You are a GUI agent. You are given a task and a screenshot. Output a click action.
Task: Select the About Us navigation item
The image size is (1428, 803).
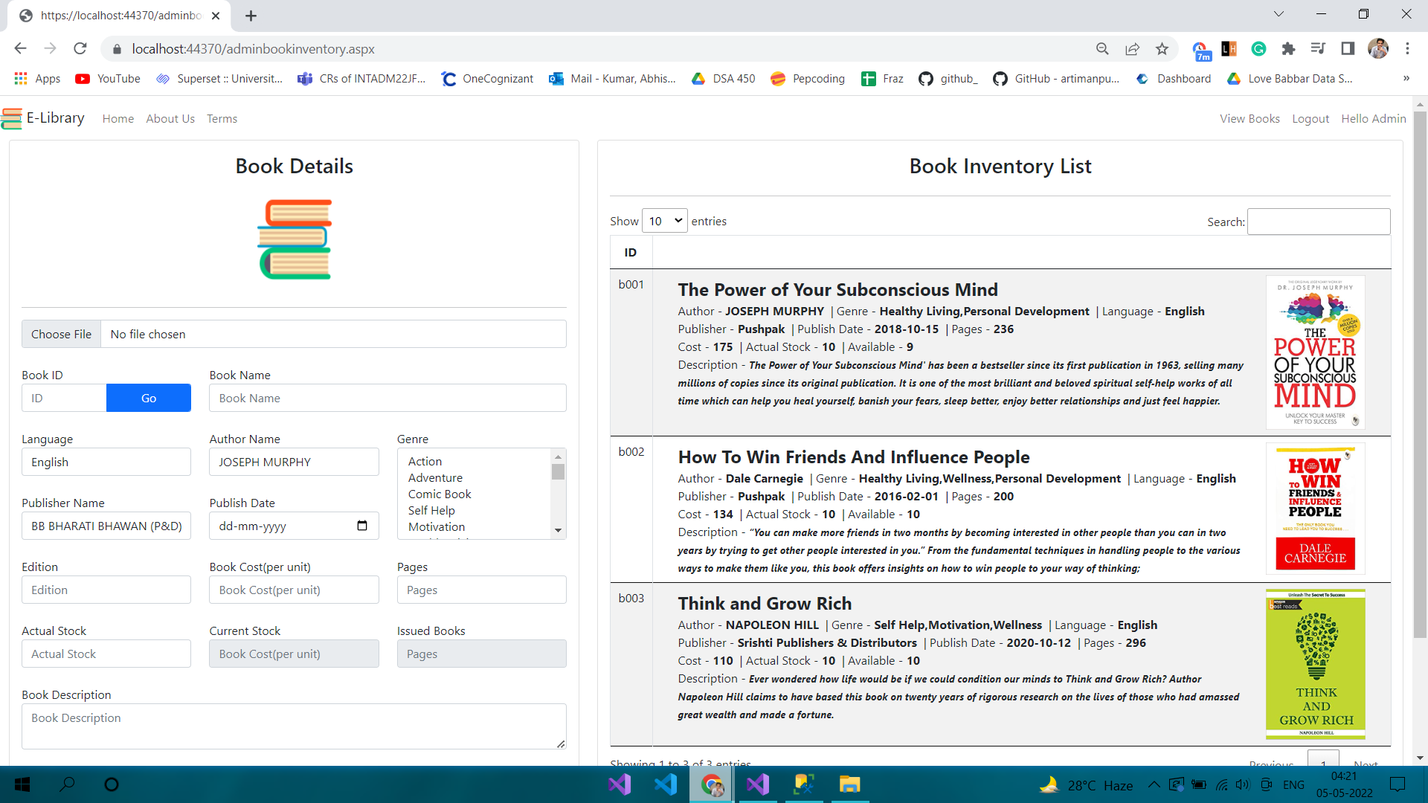click(170, 118)
